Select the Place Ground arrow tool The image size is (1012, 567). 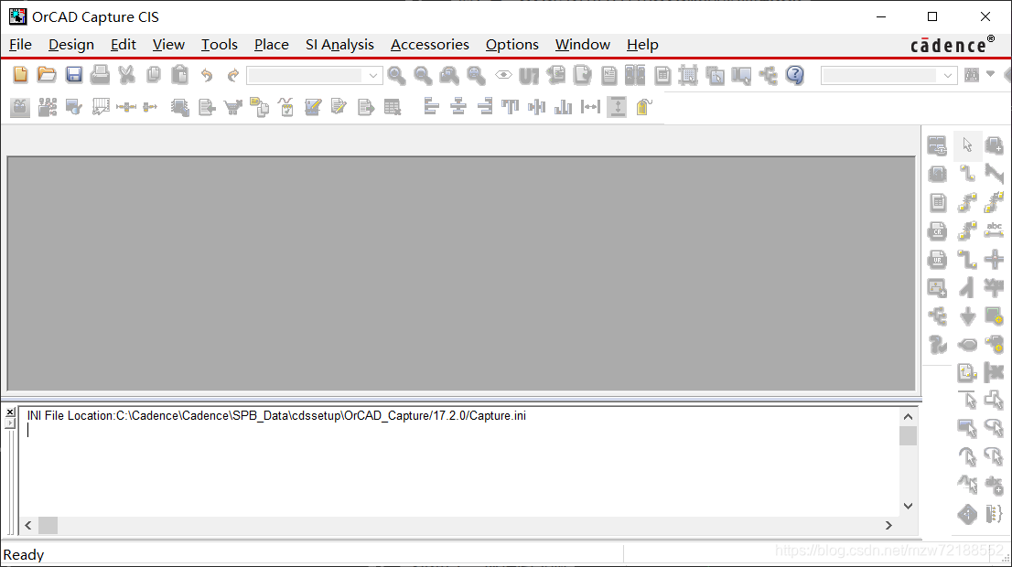click(967, 316)
